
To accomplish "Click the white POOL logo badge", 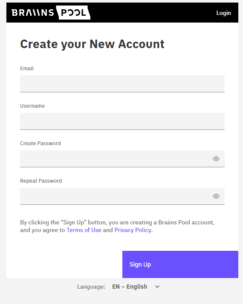I will coord(73,13).
